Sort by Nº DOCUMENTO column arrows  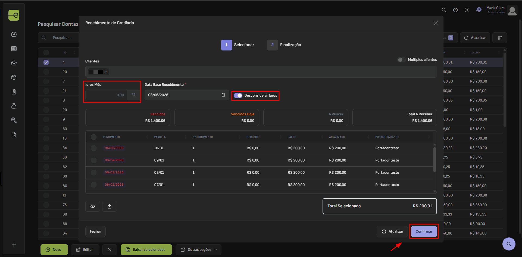tap(240, 137)
